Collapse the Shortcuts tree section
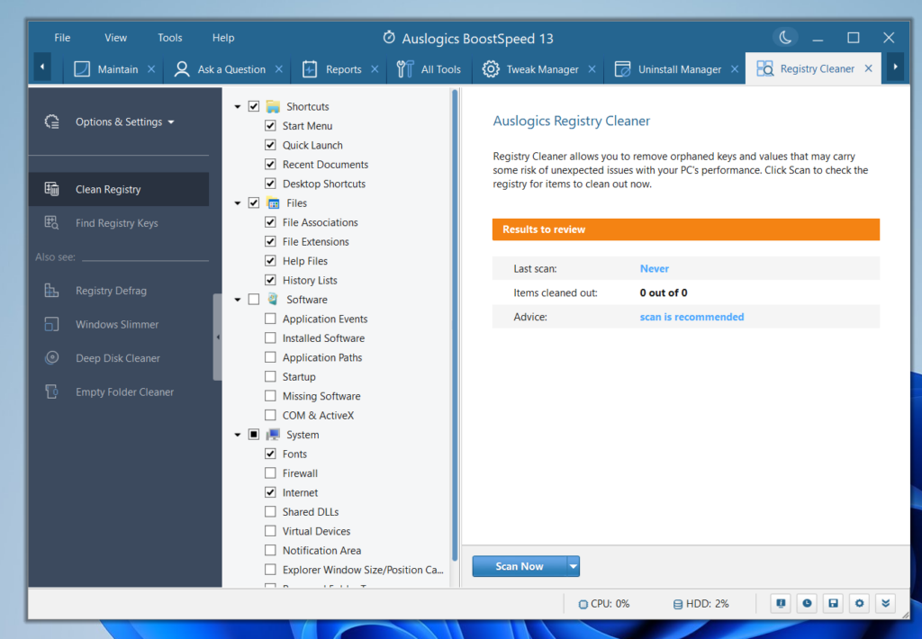 coord(238,105)
